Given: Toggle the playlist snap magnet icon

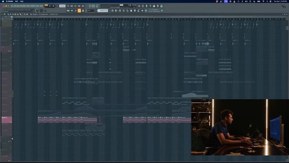Looking at the screenshot, I should 5,14.
